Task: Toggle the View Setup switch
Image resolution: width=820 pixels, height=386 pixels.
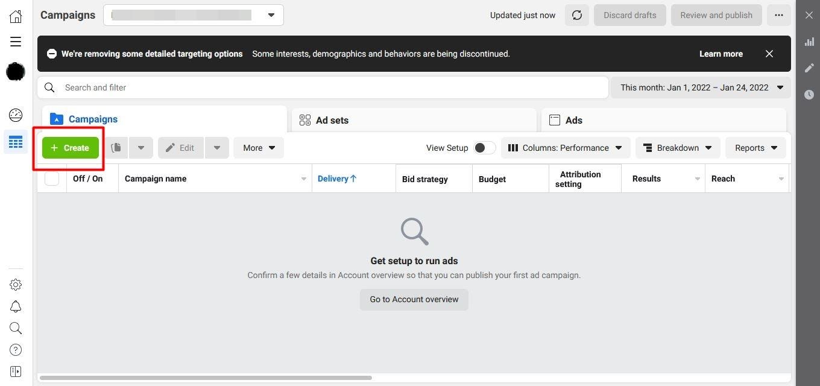Action: tap(484, 148)
